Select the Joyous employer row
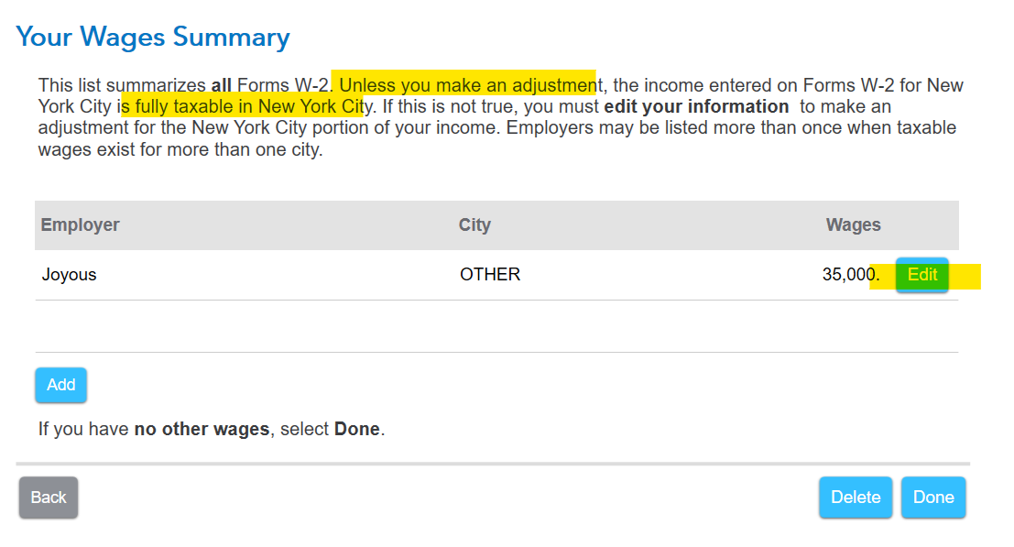 click(x=496, y=275)
